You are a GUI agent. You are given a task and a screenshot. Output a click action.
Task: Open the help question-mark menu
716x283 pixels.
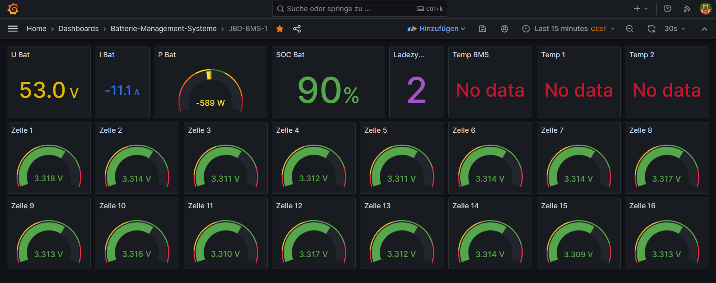(x=667, y=9)
